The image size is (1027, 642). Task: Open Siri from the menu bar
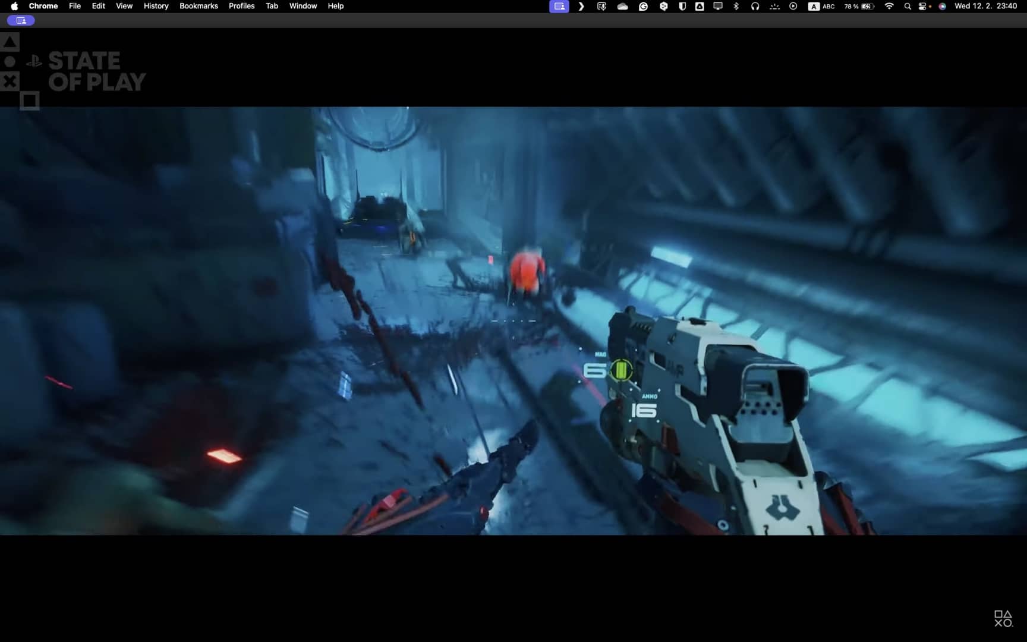tap(942, 6)
